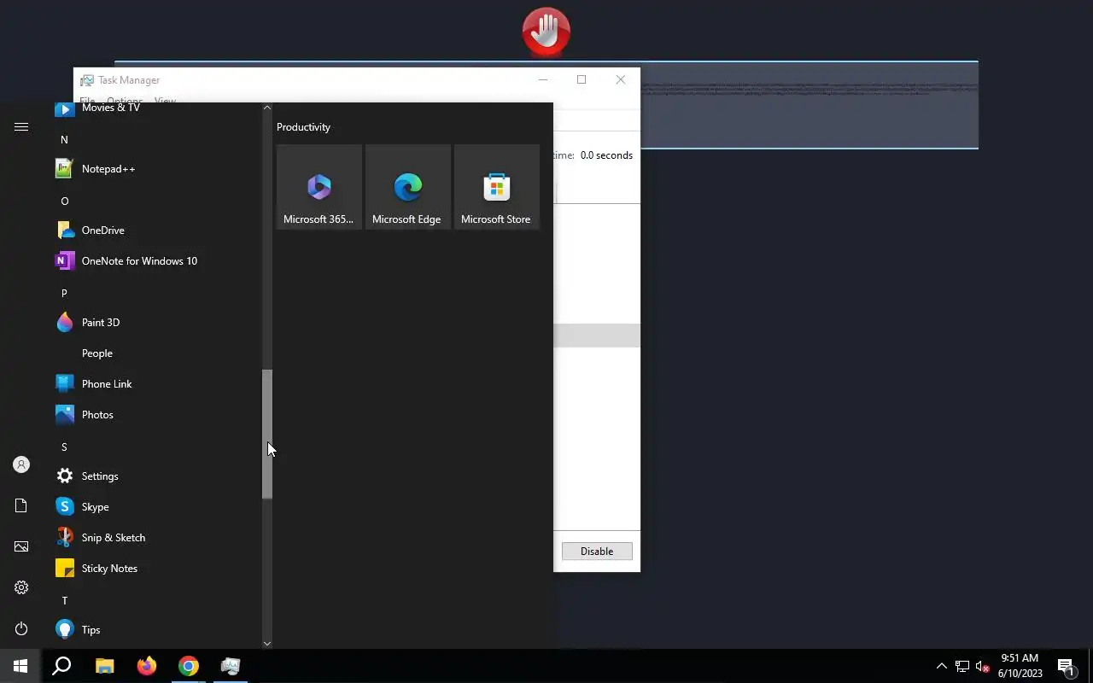Open Documents from the Start rail
This screenshot has height=683, width=1093.
(x=21, y=505)
